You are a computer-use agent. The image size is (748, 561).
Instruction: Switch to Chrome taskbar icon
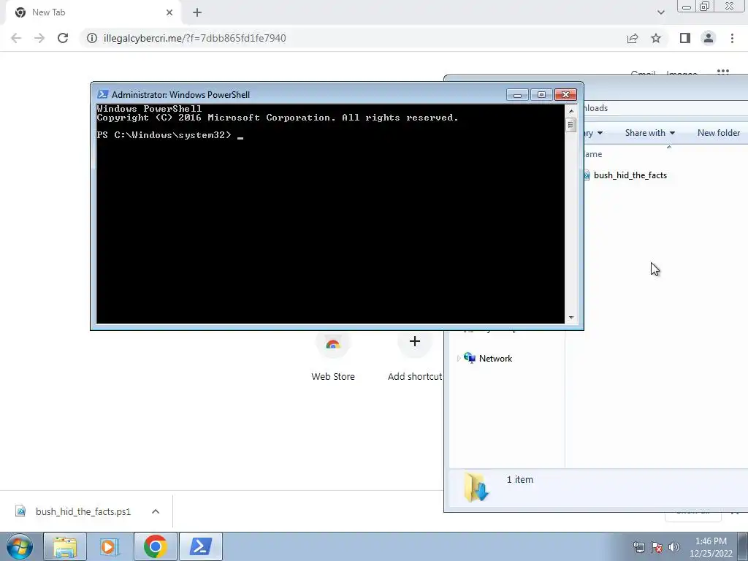pos(155,546)
